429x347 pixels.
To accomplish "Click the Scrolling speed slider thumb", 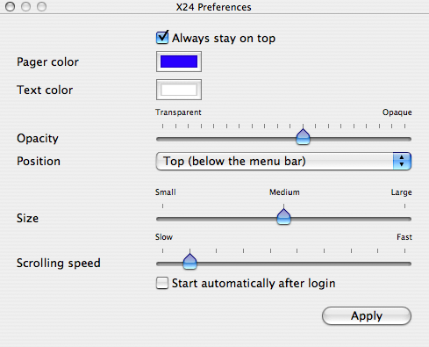I will pos(189,262).
